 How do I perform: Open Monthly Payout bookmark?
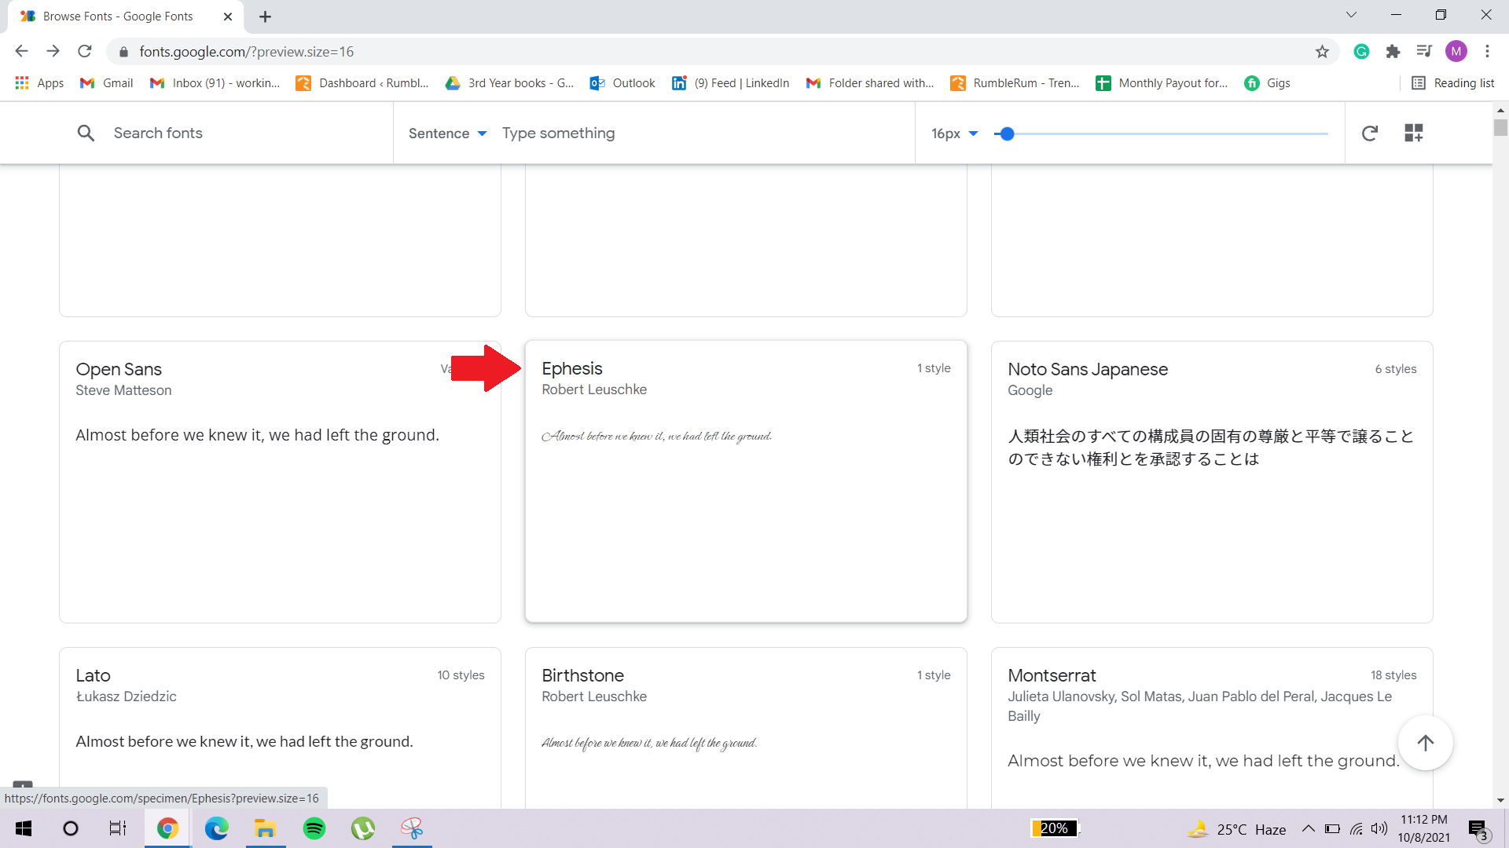point(1162,83)
